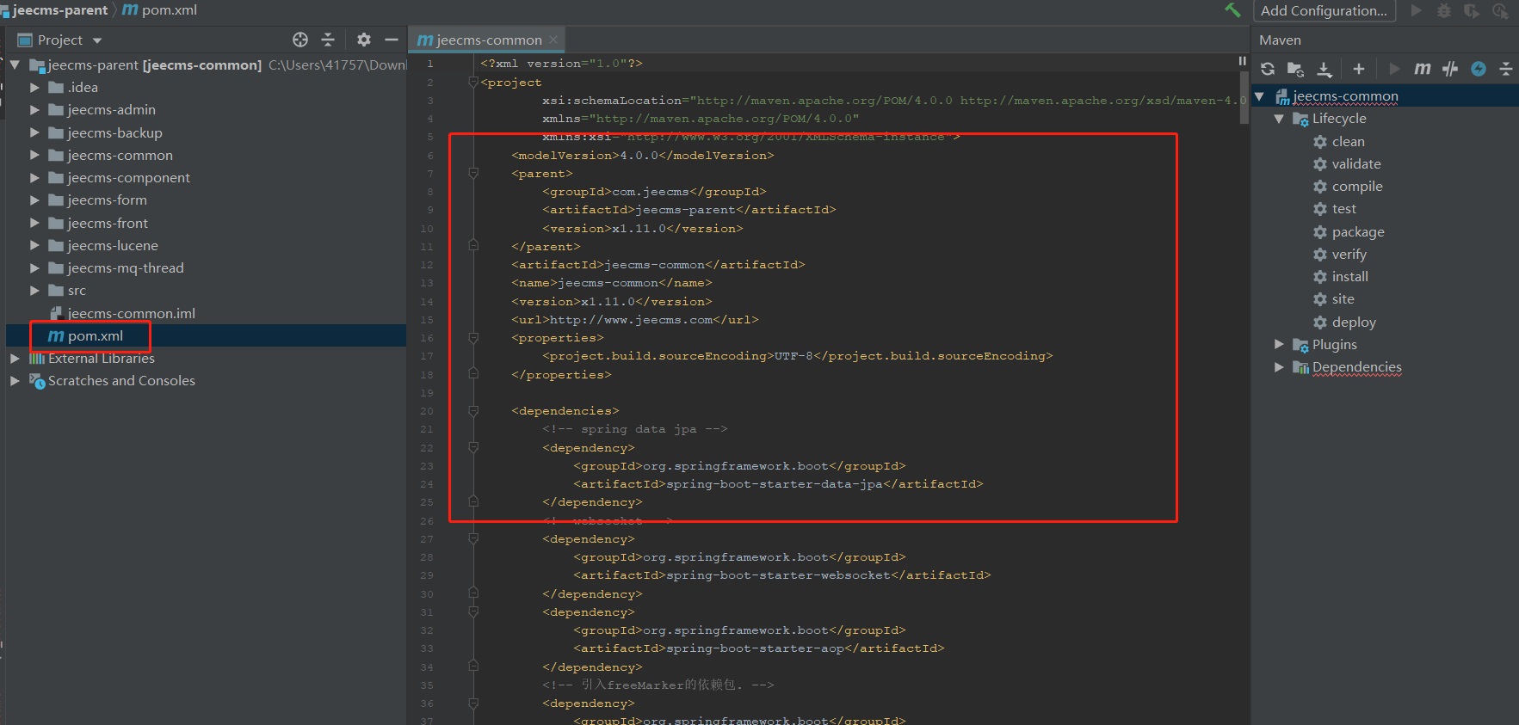Viewport: 1519px width, 725px height.
Task: Click the Add Configuration button
Action: (1324, 10)
